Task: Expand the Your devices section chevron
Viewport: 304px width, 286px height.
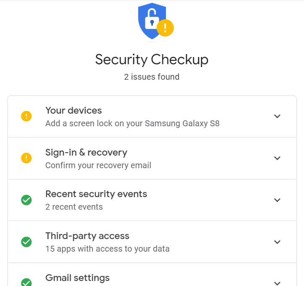Action: click(277, 116)
